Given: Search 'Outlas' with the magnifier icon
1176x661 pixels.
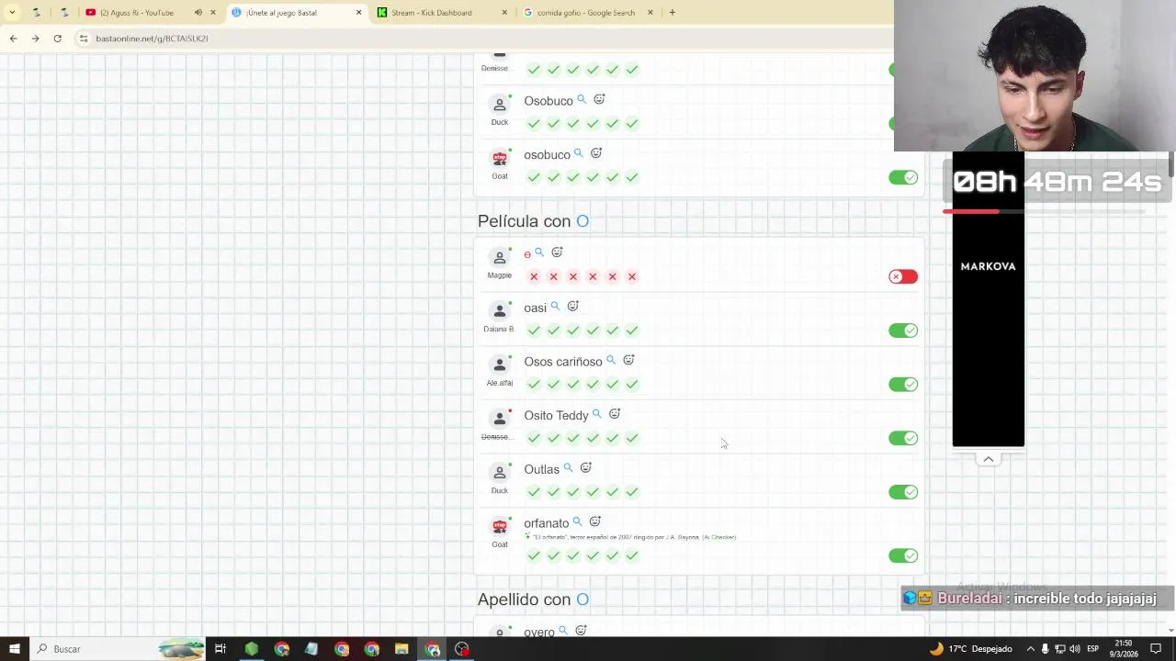Looking at the screenshot, I should tap(568, 468).
